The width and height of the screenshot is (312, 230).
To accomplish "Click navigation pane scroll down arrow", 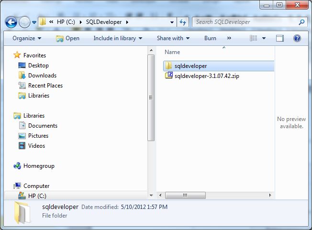I will [151, 196].
